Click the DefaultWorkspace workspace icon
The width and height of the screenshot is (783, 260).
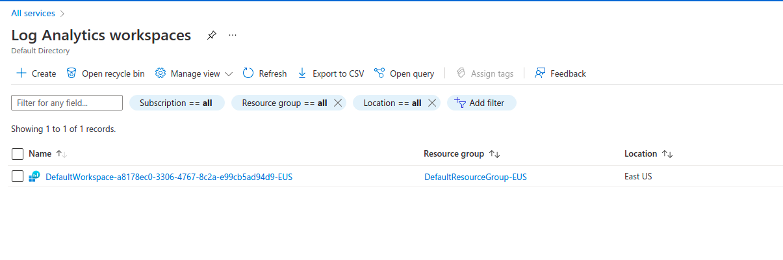pos(34,176)
